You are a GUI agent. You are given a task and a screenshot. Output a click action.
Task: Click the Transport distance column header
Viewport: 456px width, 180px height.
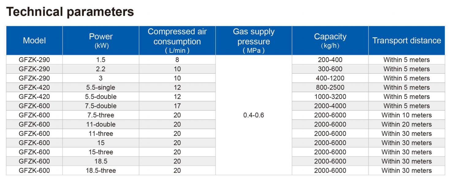[x=407, y=40]
